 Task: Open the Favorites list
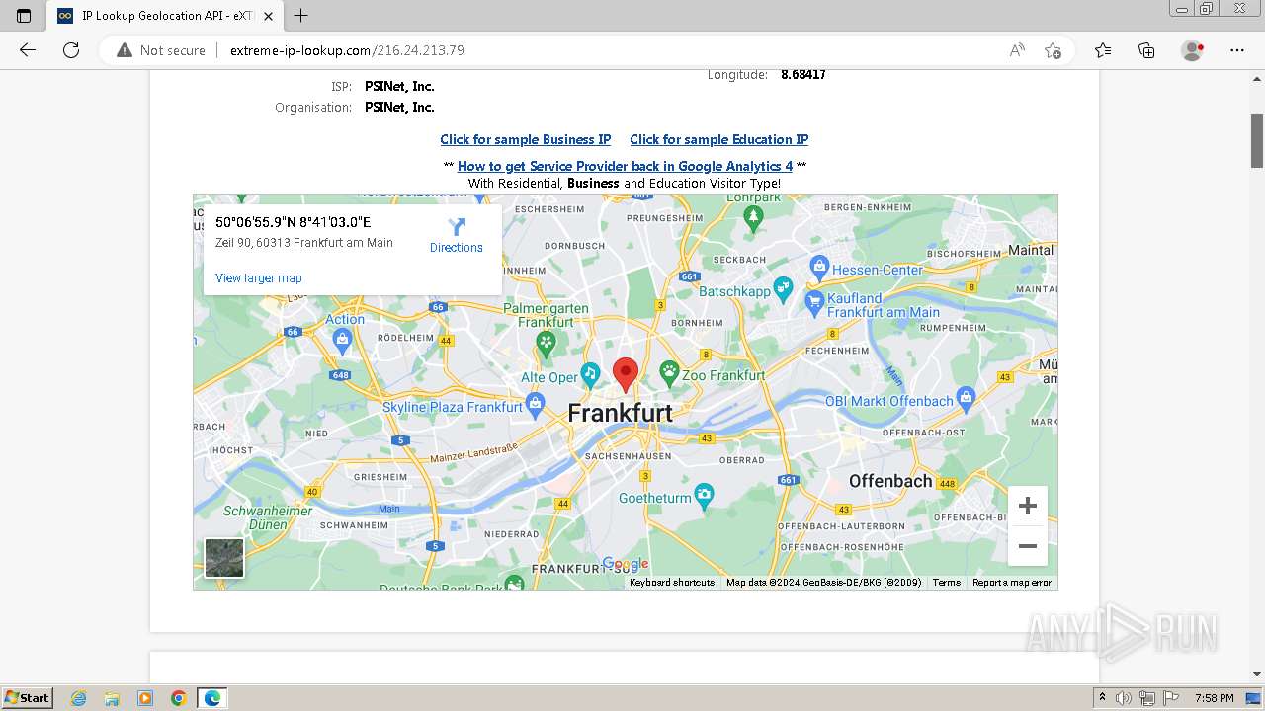(x=1103, y=50)
